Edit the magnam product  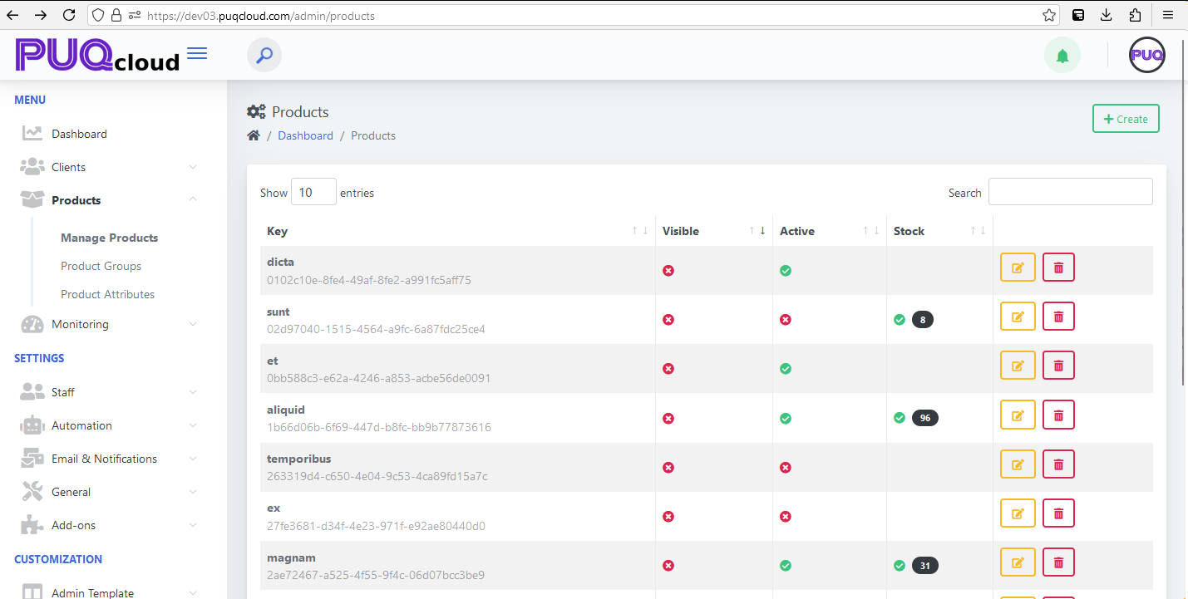pyautogui.click(x=1018, y=562)
